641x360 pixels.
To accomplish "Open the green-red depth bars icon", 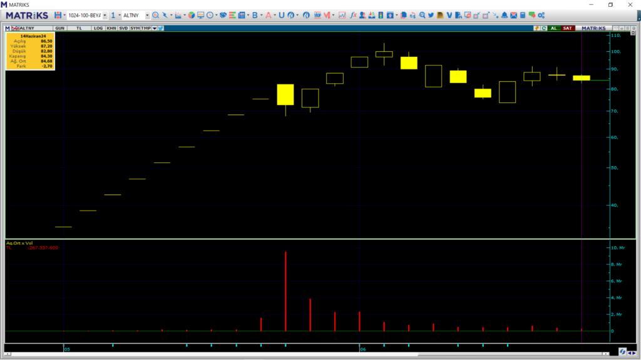I will pos(232,15).
